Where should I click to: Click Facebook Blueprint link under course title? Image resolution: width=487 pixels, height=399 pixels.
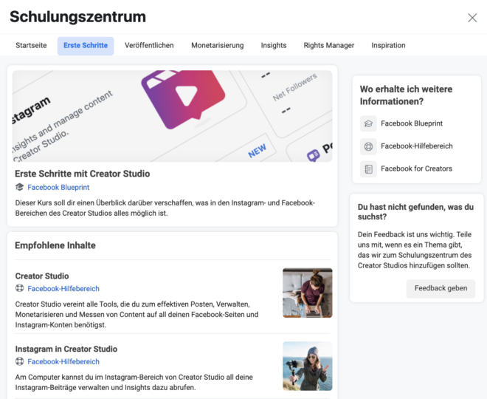(58, 187)
